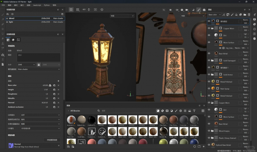257x152 pixels.
Task: Click the delete layer trash icon
Action: (x=249, y=15)
